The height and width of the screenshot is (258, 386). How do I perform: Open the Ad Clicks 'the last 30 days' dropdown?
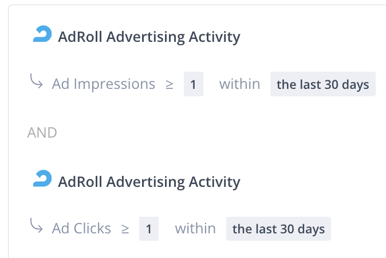[x=278, y=229]
